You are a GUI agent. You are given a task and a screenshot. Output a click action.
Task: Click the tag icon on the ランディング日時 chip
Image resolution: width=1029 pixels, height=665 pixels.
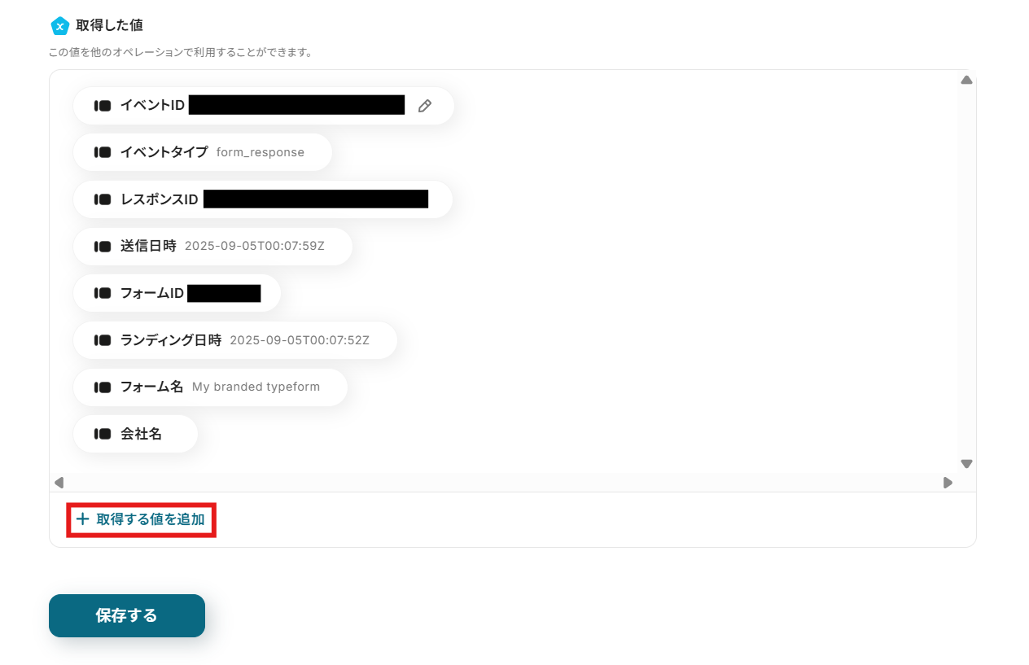click(103, 340)
